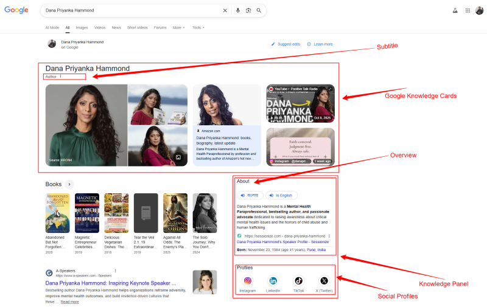Screen dimensions: 487x307
Task: Select the All results tab
Action: (x=68, y=27)
